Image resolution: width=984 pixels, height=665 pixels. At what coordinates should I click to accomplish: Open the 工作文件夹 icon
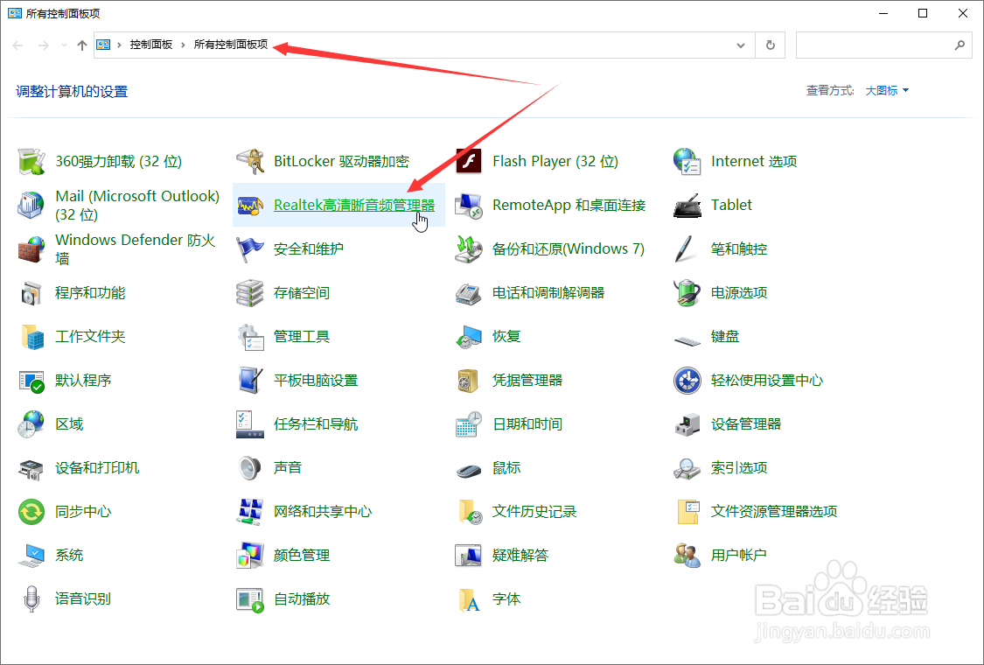click(31, 337)
